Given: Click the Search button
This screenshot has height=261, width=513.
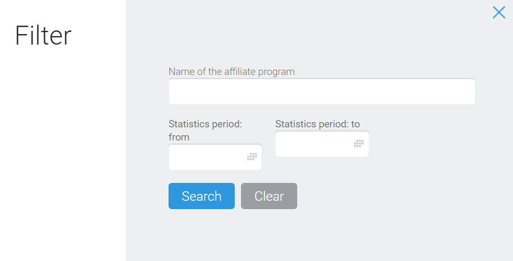Looking at the screenshot, I should point(202,196).
